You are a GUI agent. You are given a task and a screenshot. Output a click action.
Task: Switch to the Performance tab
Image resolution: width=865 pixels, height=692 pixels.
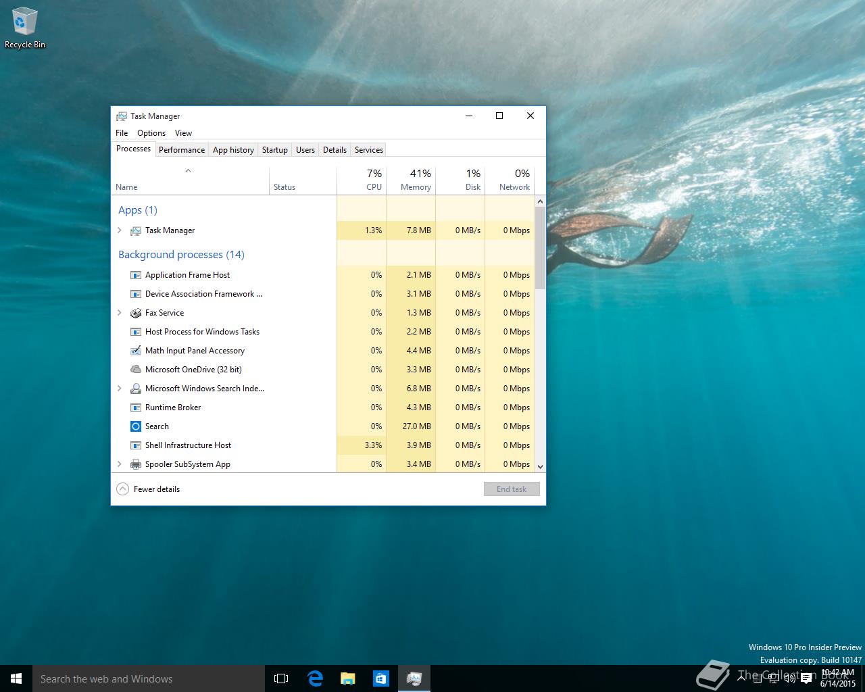tap(182, 150)
